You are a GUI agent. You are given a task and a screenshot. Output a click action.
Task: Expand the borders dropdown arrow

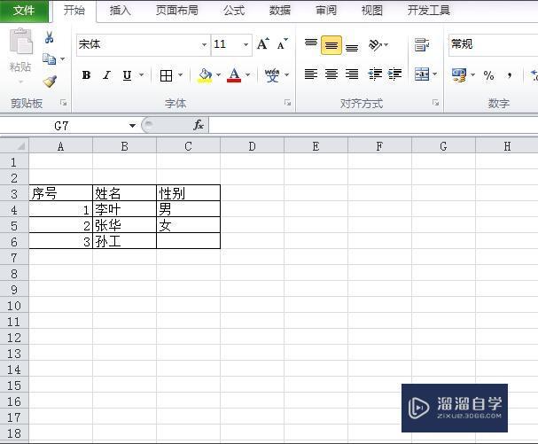181,75
